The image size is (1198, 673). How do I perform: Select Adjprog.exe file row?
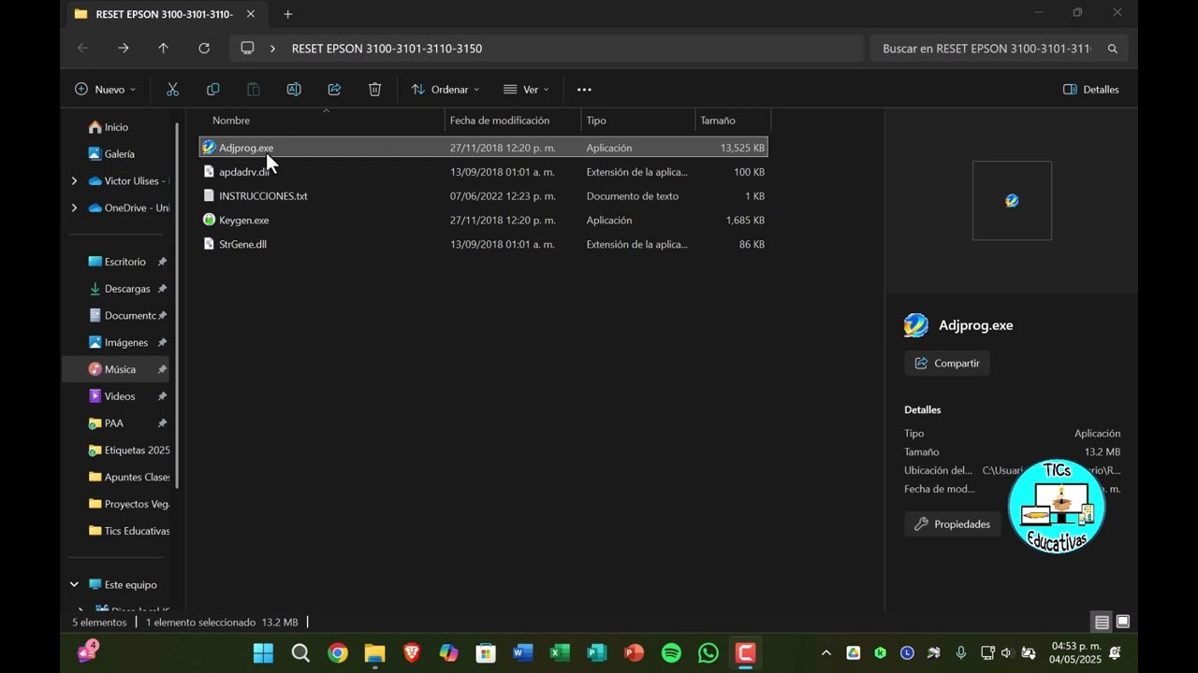483,148
